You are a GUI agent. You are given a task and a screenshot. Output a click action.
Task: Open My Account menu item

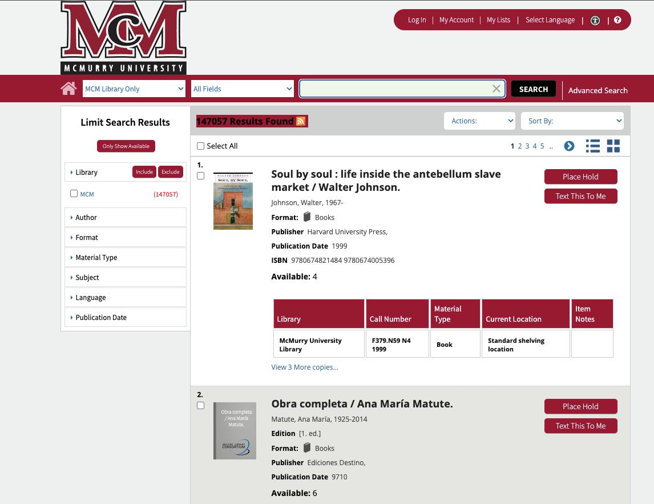[457, 19]
